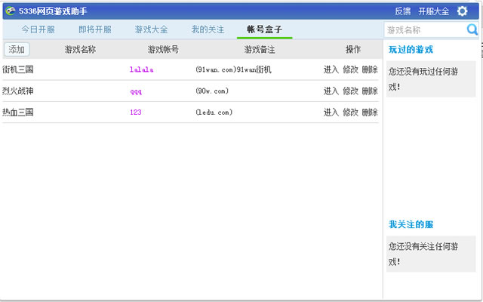Modify the 街机三国 account entry
Screen dimensions: 483x302
coord(350,69)
